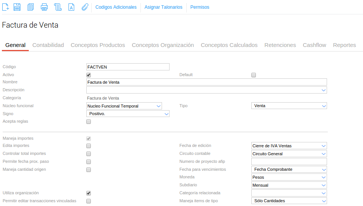Click the copy document icon

pos(31,7)
